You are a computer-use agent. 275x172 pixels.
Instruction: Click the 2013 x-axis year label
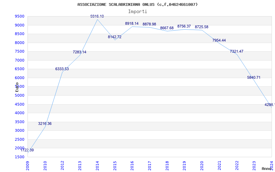(x=80, y=166)
